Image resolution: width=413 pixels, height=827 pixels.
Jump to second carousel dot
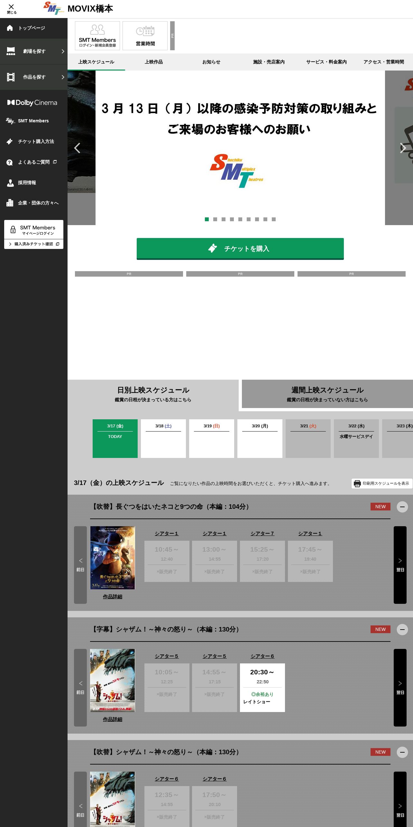pyautogui.click(x=215, y=219)
